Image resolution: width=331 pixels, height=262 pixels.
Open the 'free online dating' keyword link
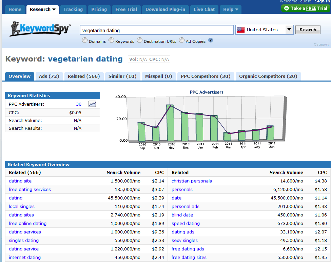(x=28, y=223)
